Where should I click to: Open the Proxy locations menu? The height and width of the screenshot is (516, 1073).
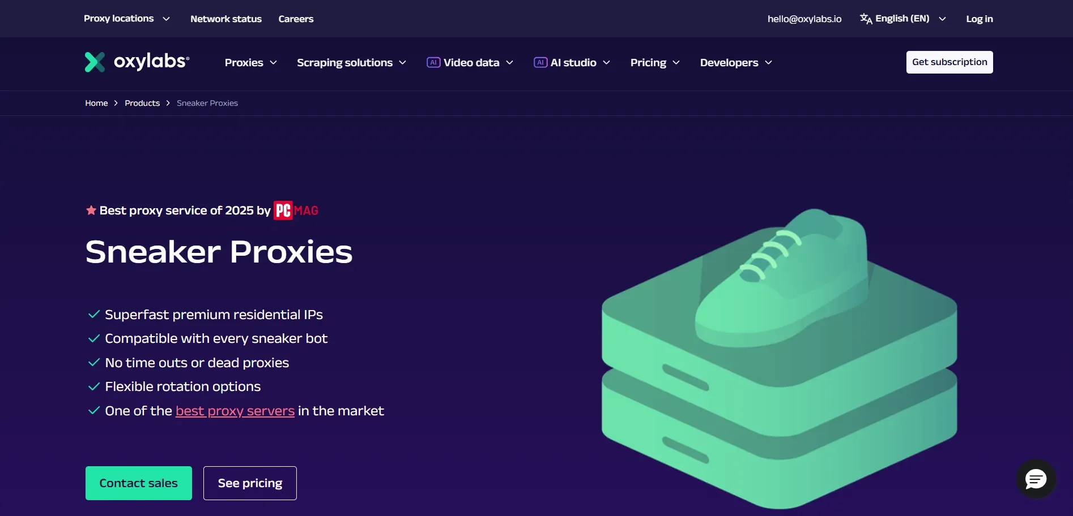point(119,19)
